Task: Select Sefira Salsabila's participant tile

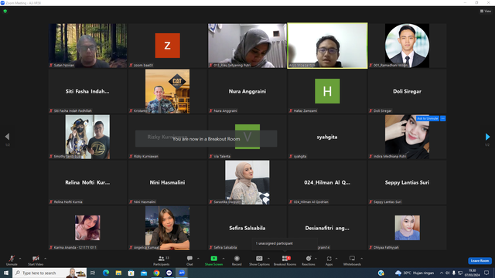Action: (x=247, y=228)
